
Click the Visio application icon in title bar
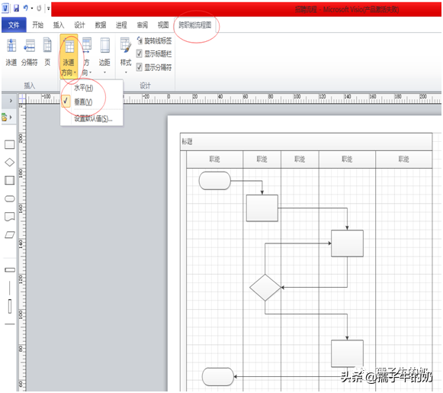point(5,8)
